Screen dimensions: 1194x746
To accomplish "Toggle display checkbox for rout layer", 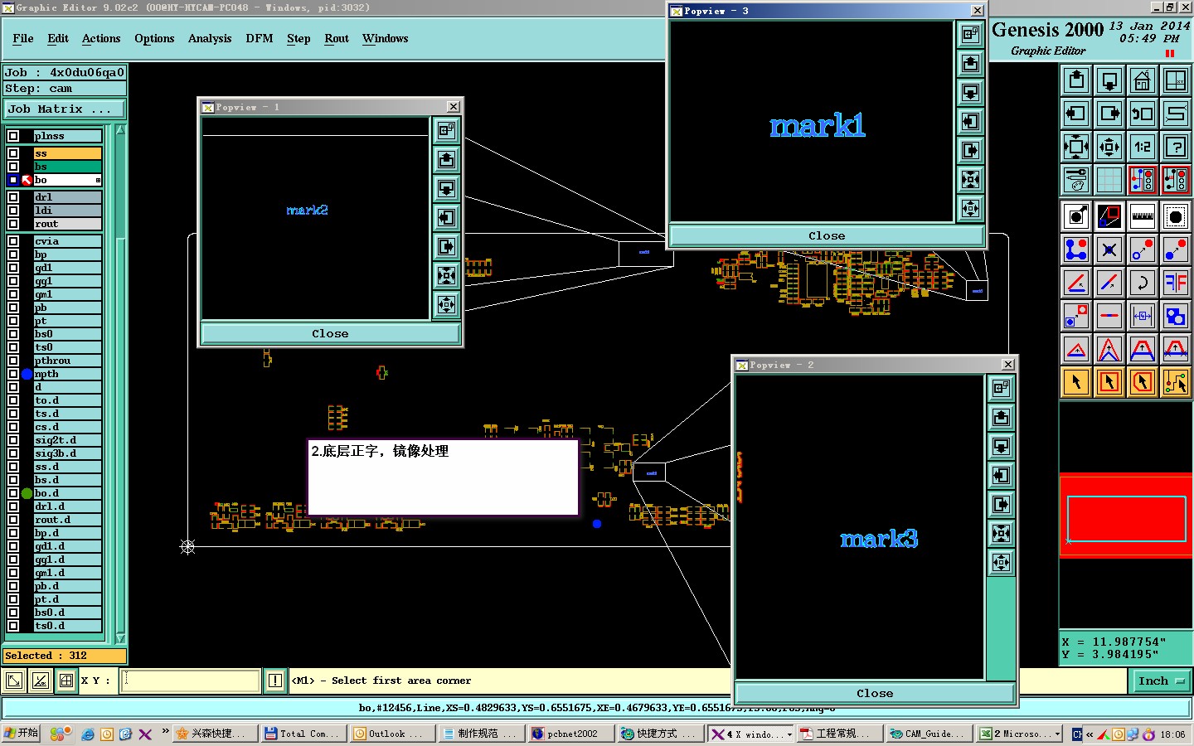I will pyautogui.click(x=13, y=224).
